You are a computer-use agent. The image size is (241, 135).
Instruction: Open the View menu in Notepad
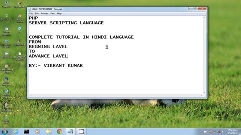coord(52,13)
